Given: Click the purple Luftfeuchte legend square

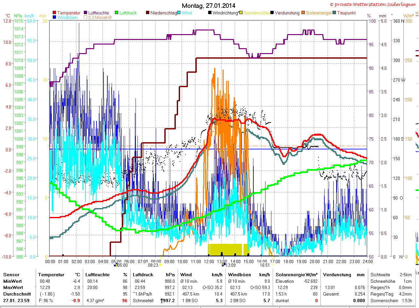Looking at the screenshot, I should pos(86,13).
